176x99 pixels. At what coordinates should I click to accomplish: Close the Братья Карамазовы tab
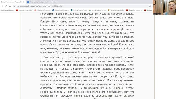pos(24,2)
